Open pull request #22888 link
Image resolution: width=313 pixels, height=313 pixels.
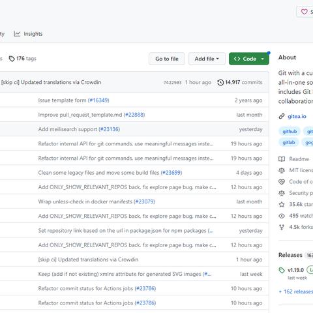[134, 115]
